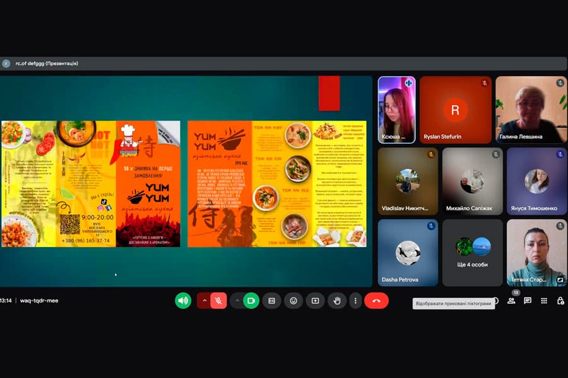This screenshot has width=568, height=378.
Task: Click the Ryslan Stefurin 'R' avatar circle
Action: click(455, 110)
